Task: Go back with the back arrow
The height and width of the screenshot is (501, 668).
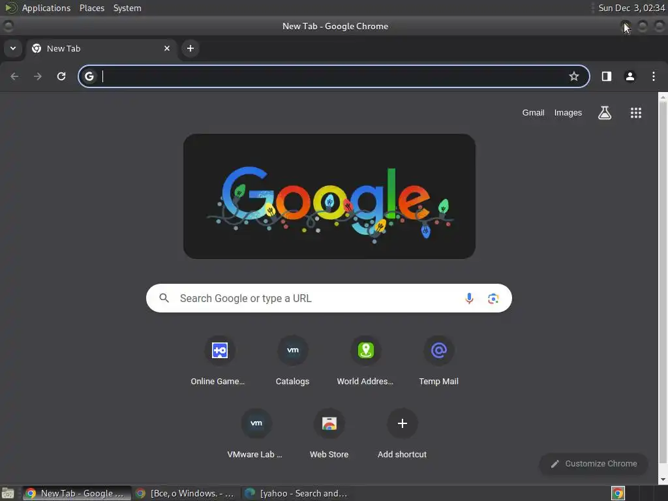Action: [x=14, y=76]
